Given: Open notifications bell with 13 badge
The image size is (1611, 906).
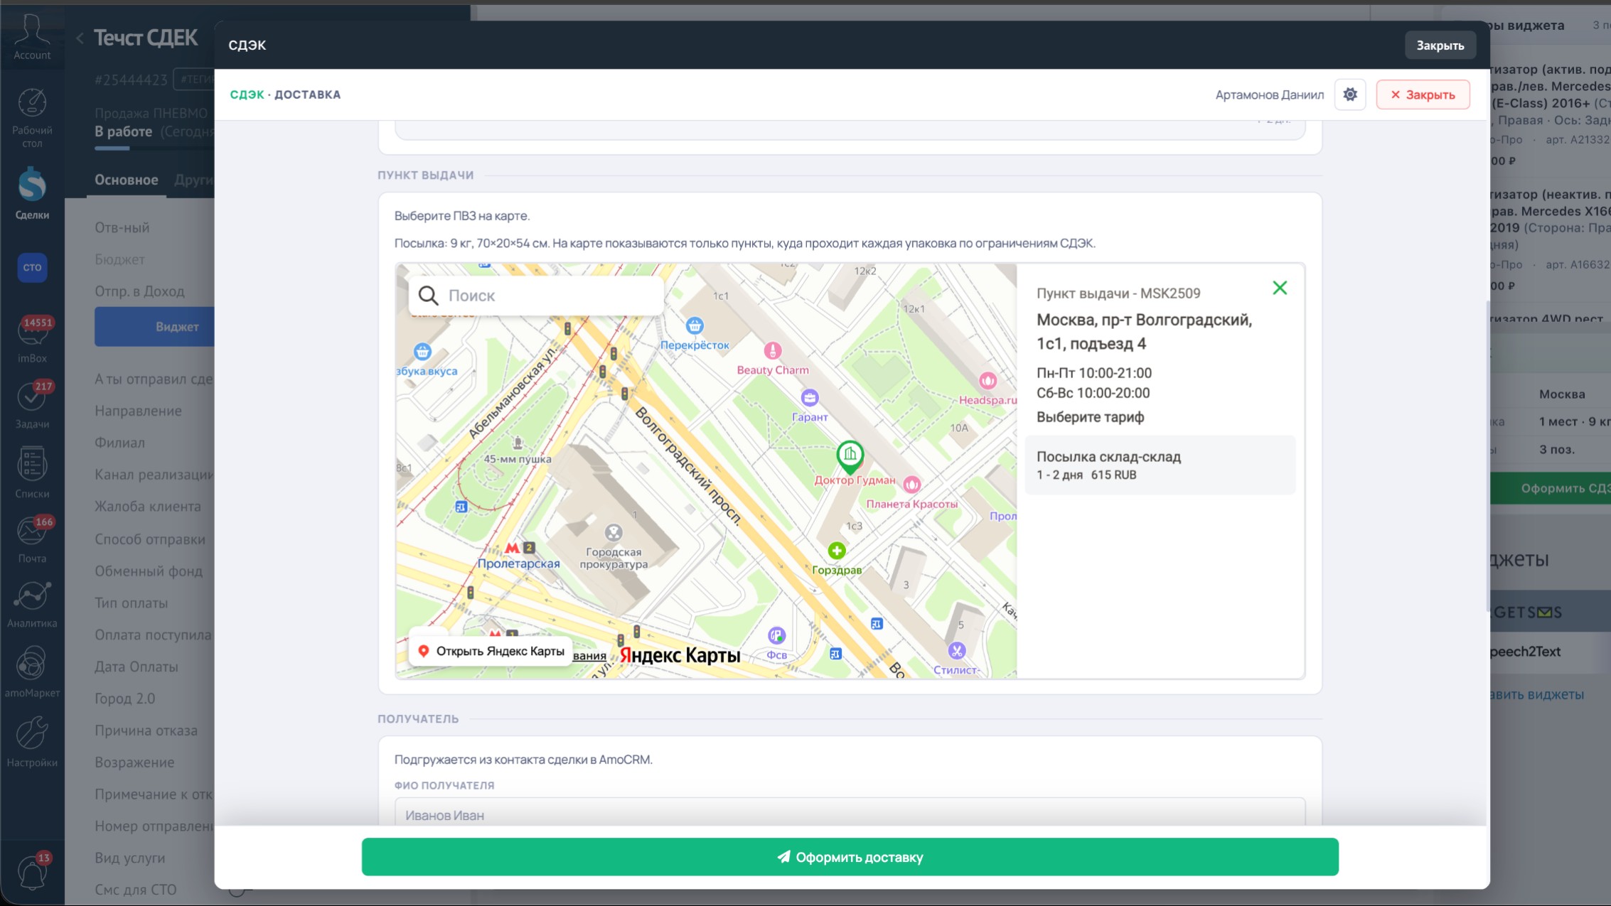Looking at the screenshot, I should click(x=32, y=871).
